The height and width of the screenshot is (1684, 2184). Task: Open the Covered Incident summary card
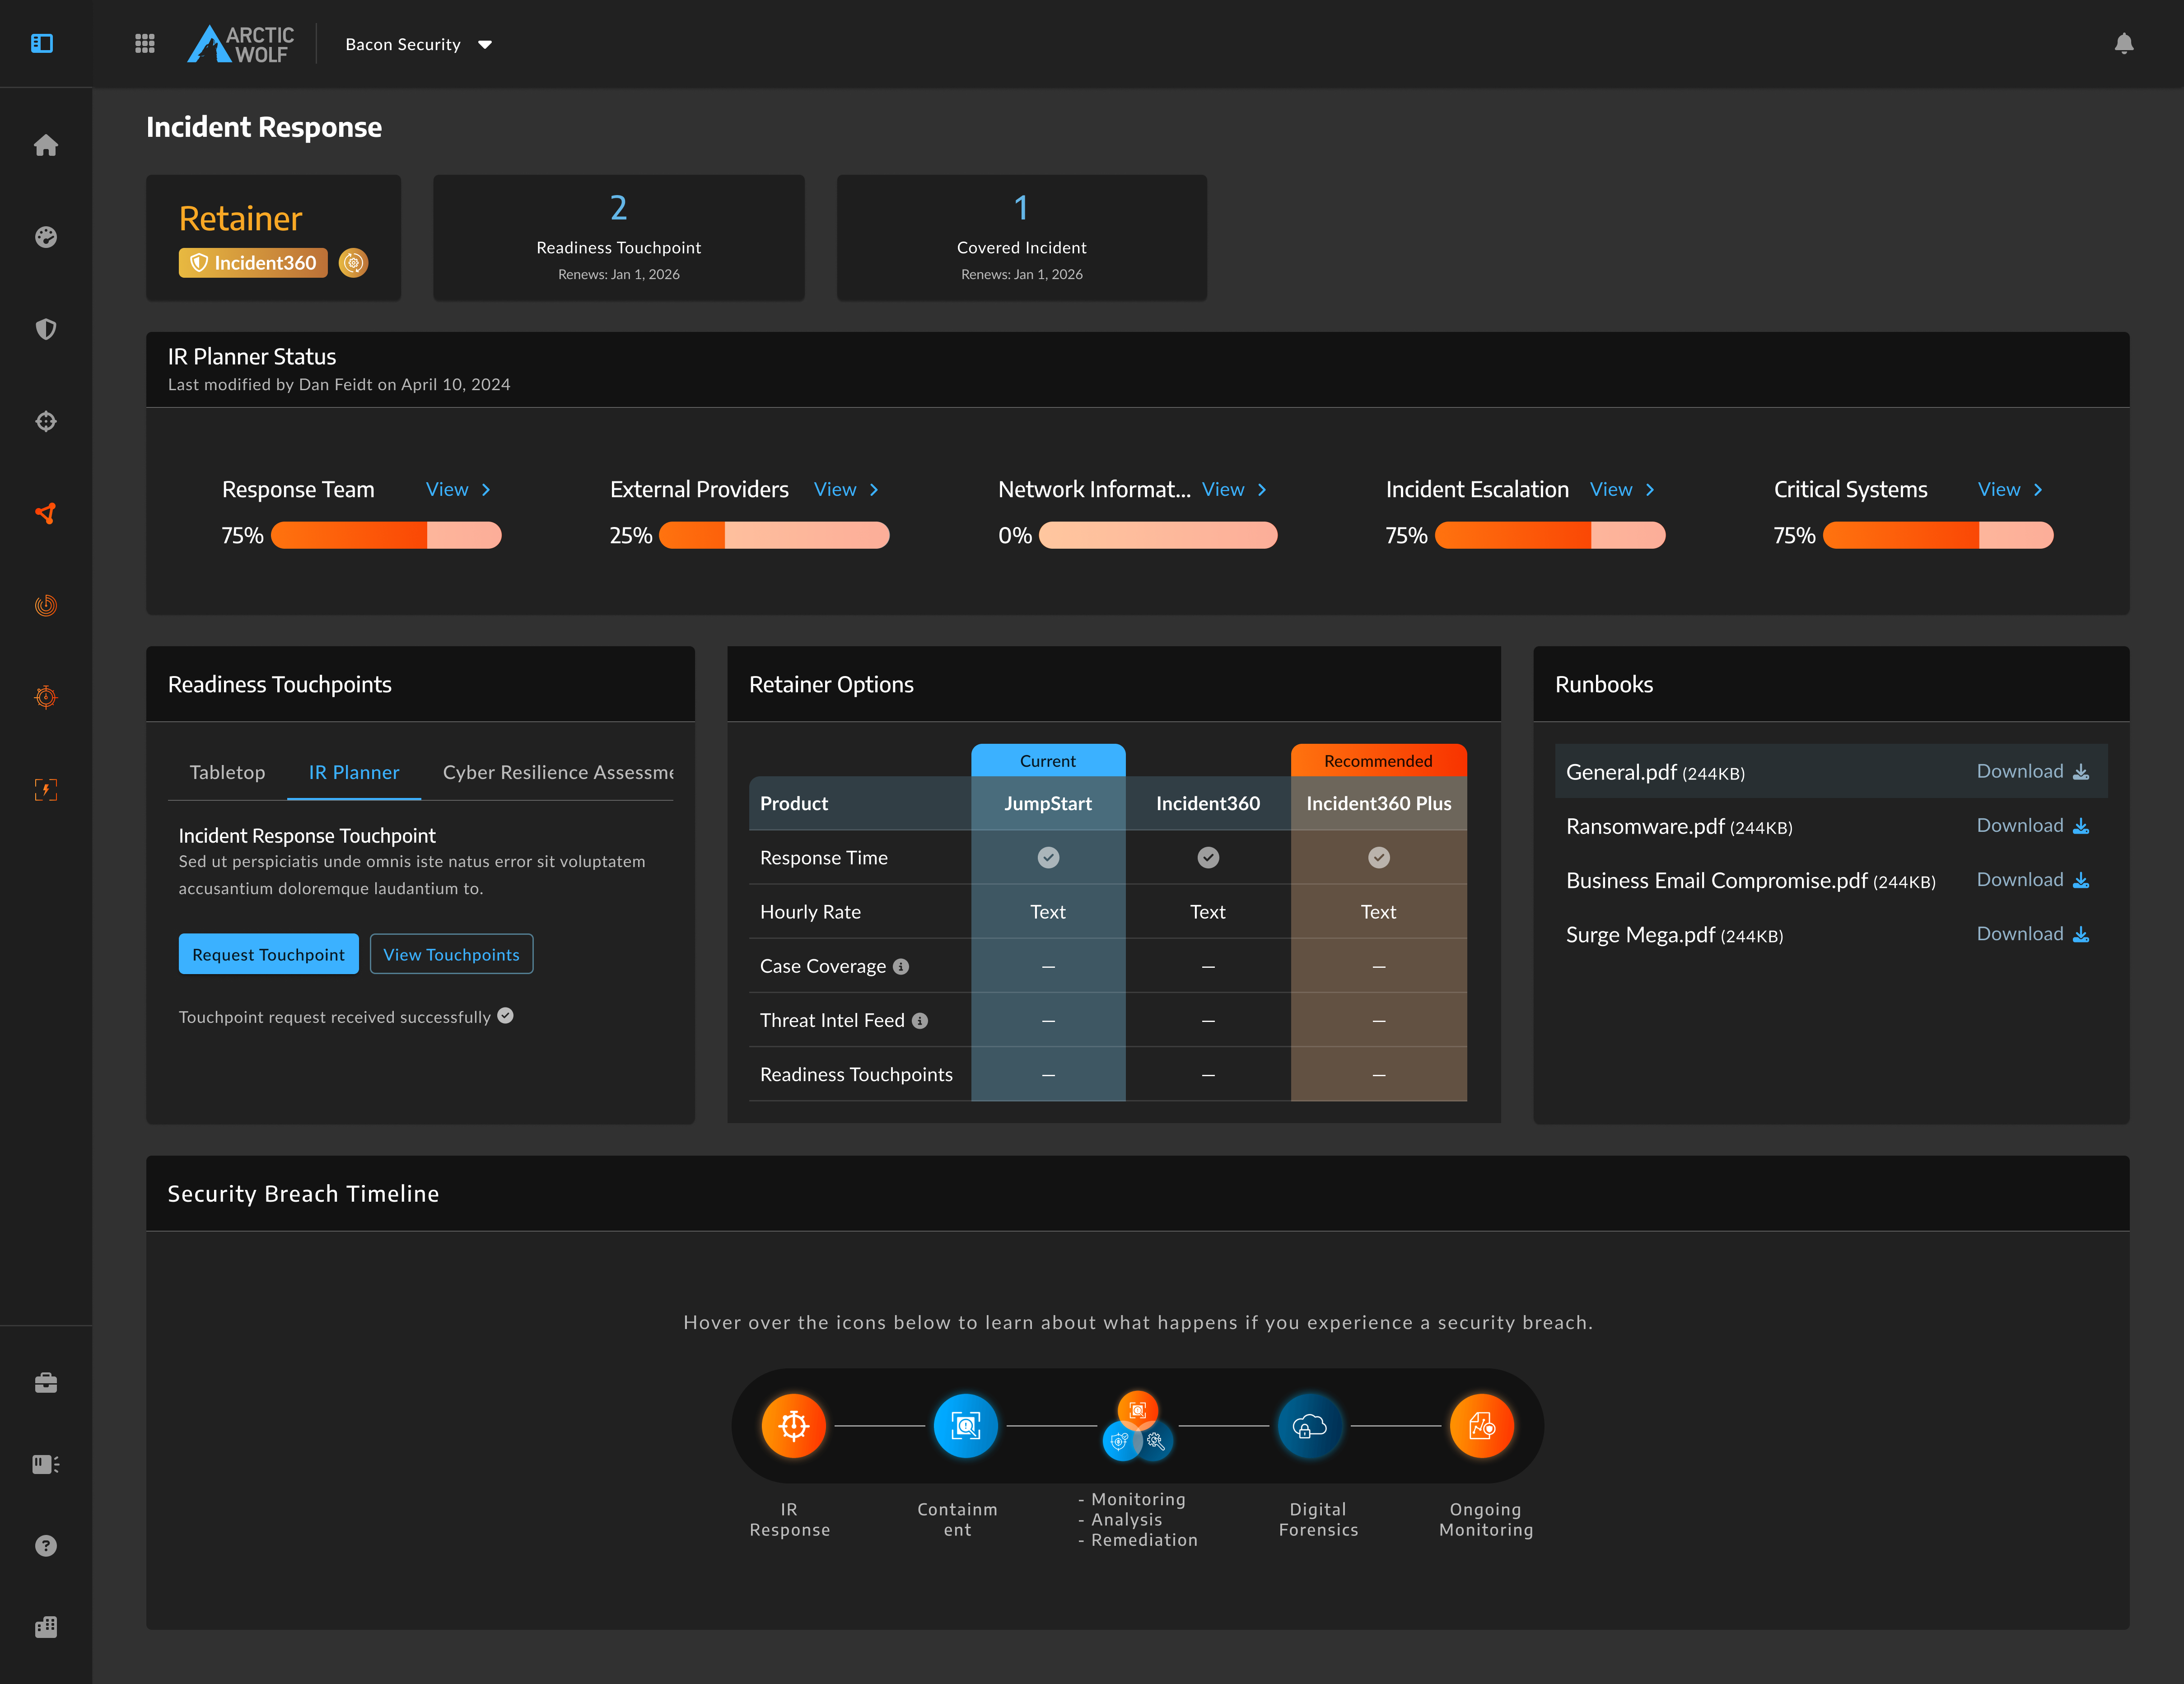tap(1022, 238)
